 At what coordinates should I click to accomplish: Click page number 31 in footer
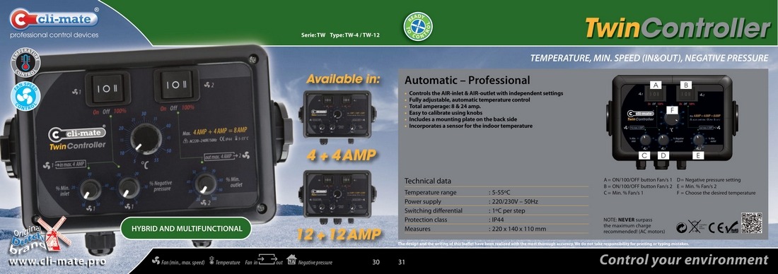[x=402, y=261]
